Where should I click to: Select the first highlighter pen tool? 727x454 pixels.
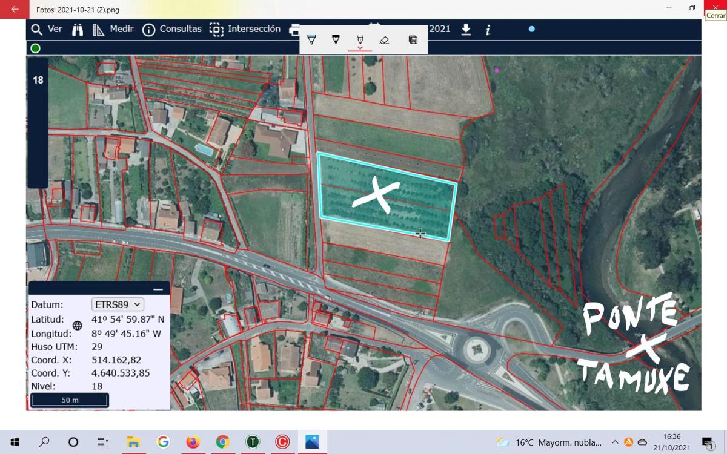(311, 40)
